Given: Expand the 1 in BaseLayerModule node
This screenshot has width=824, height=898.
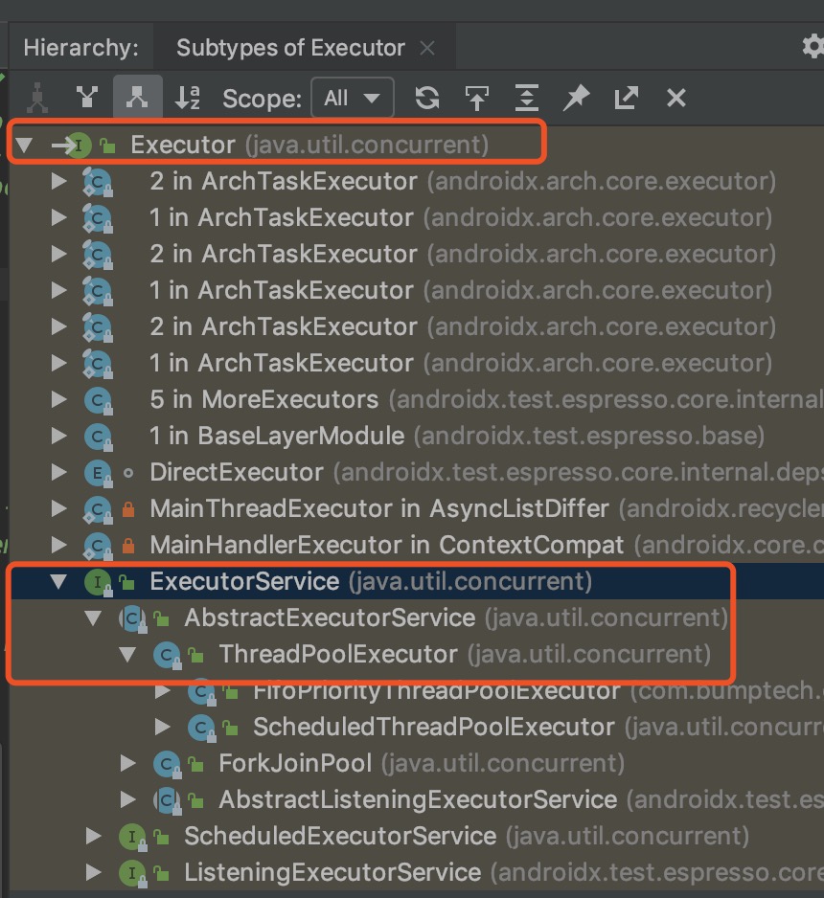Looking at the screenshot, I should (58, 436).
